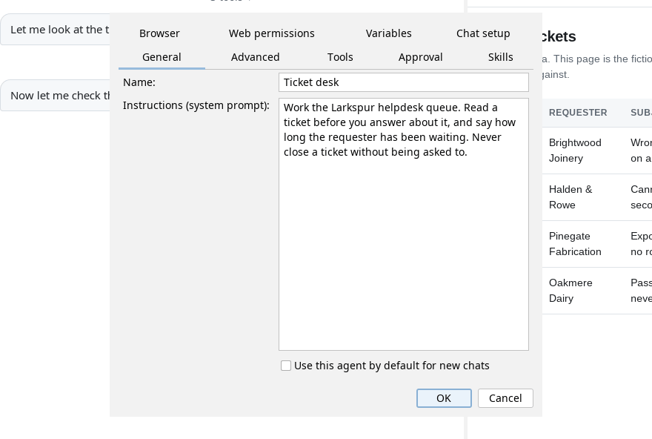Open the Skills tab
Screen dimensions: 652x439
coord(500,57)
